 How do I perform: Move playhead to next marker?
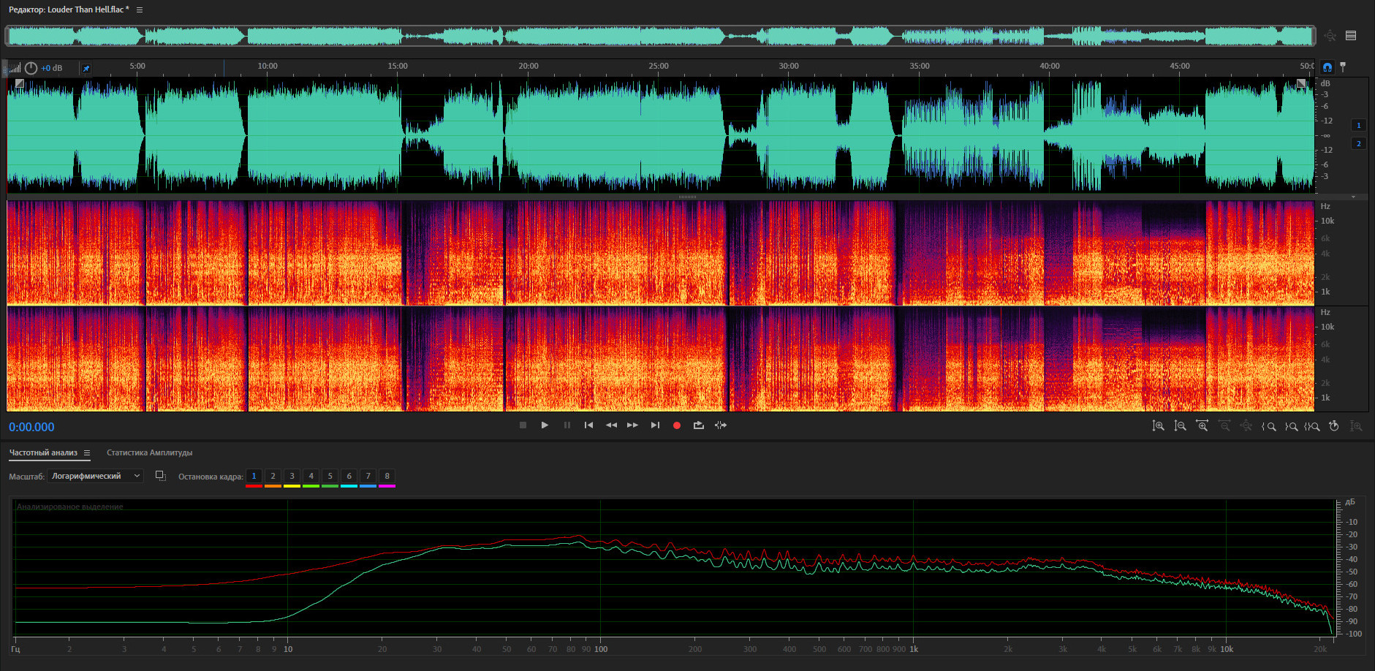[655, 425]
